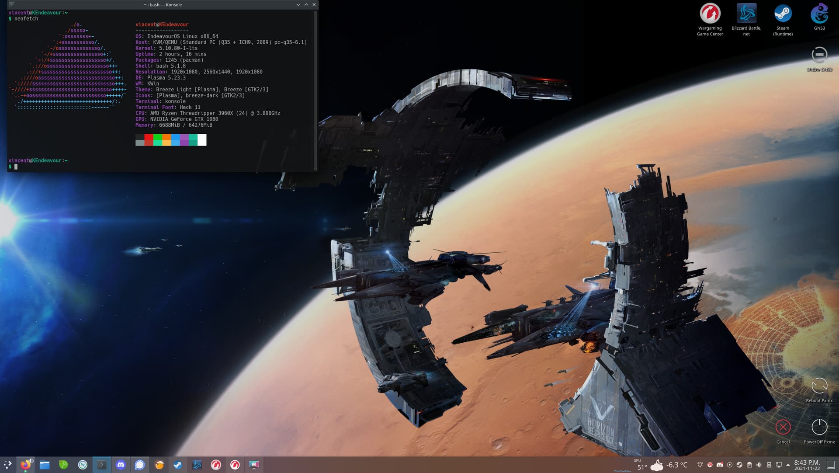
Task: Click the Reboot Pxmx desktop icon
Action: point(819,390)
